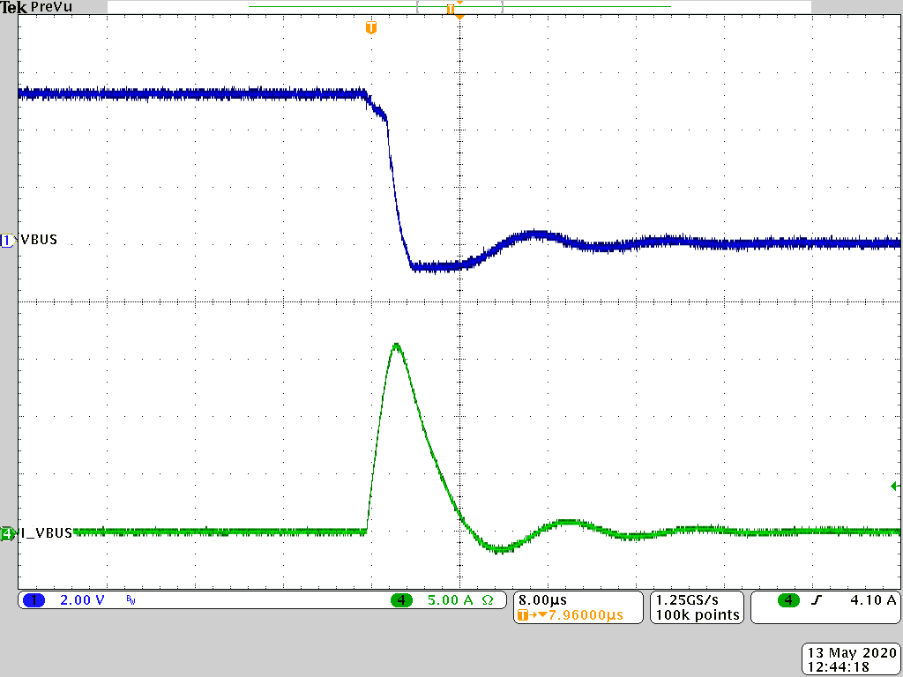Click the green channel 4 scale badge

click(402, 600)
